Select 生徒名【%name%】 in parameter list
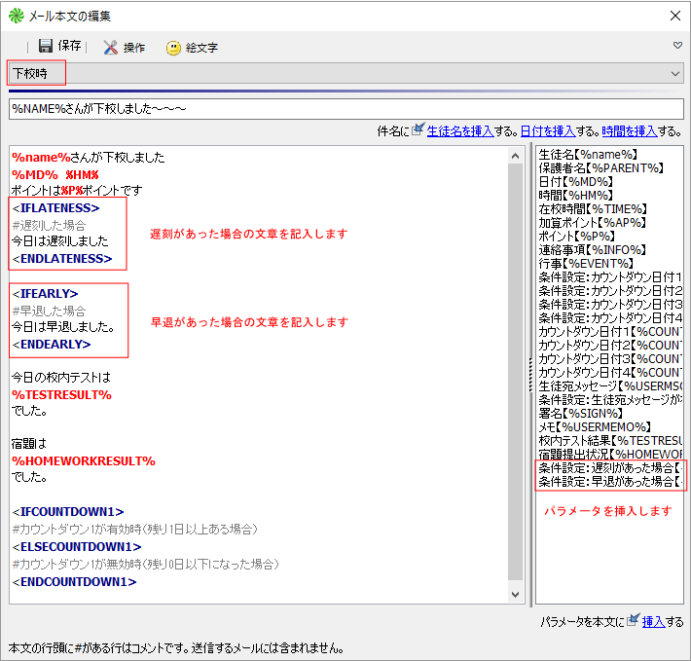 pyautogui.click(x=588, y=155)
